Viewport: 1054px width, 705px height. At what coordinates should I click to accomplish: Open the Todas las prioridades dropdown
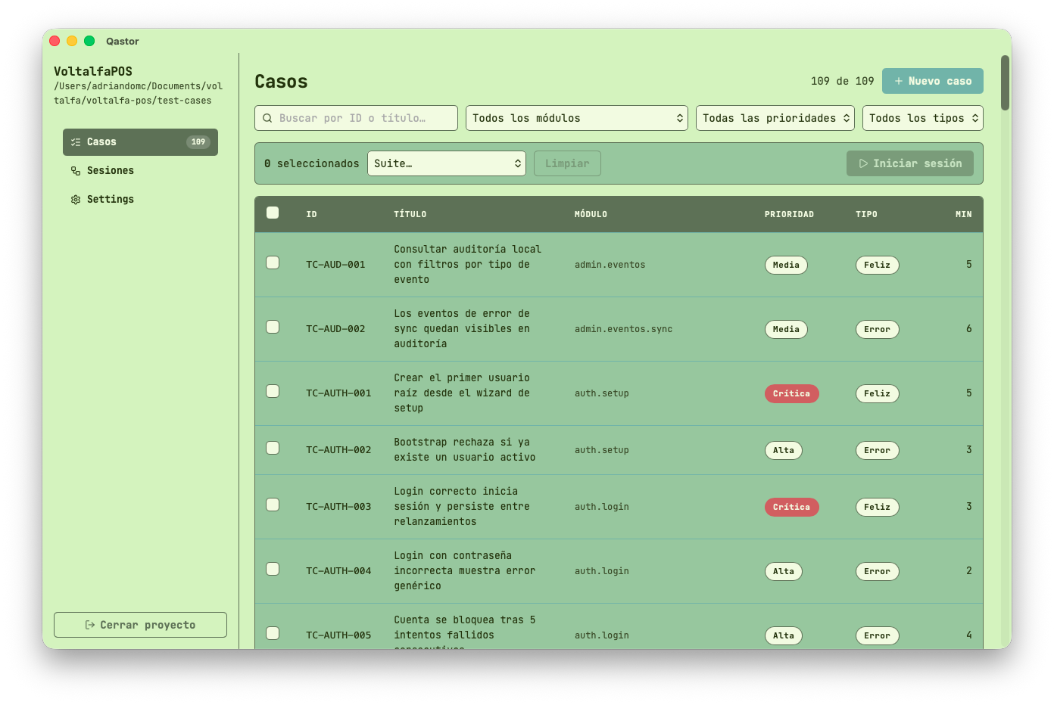pos(775,118)
